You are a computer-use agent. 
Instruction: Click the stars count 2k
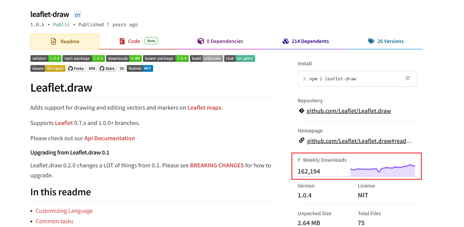coord(122,69)
